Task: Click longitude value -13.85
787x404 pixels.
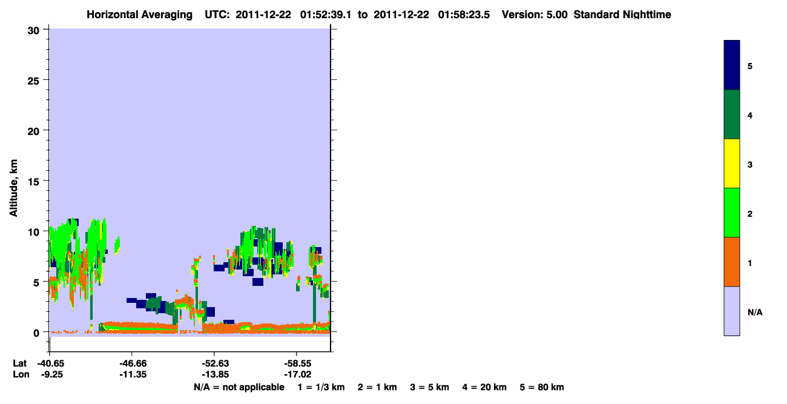Action: pyautogui.click(x=214, y=375)
